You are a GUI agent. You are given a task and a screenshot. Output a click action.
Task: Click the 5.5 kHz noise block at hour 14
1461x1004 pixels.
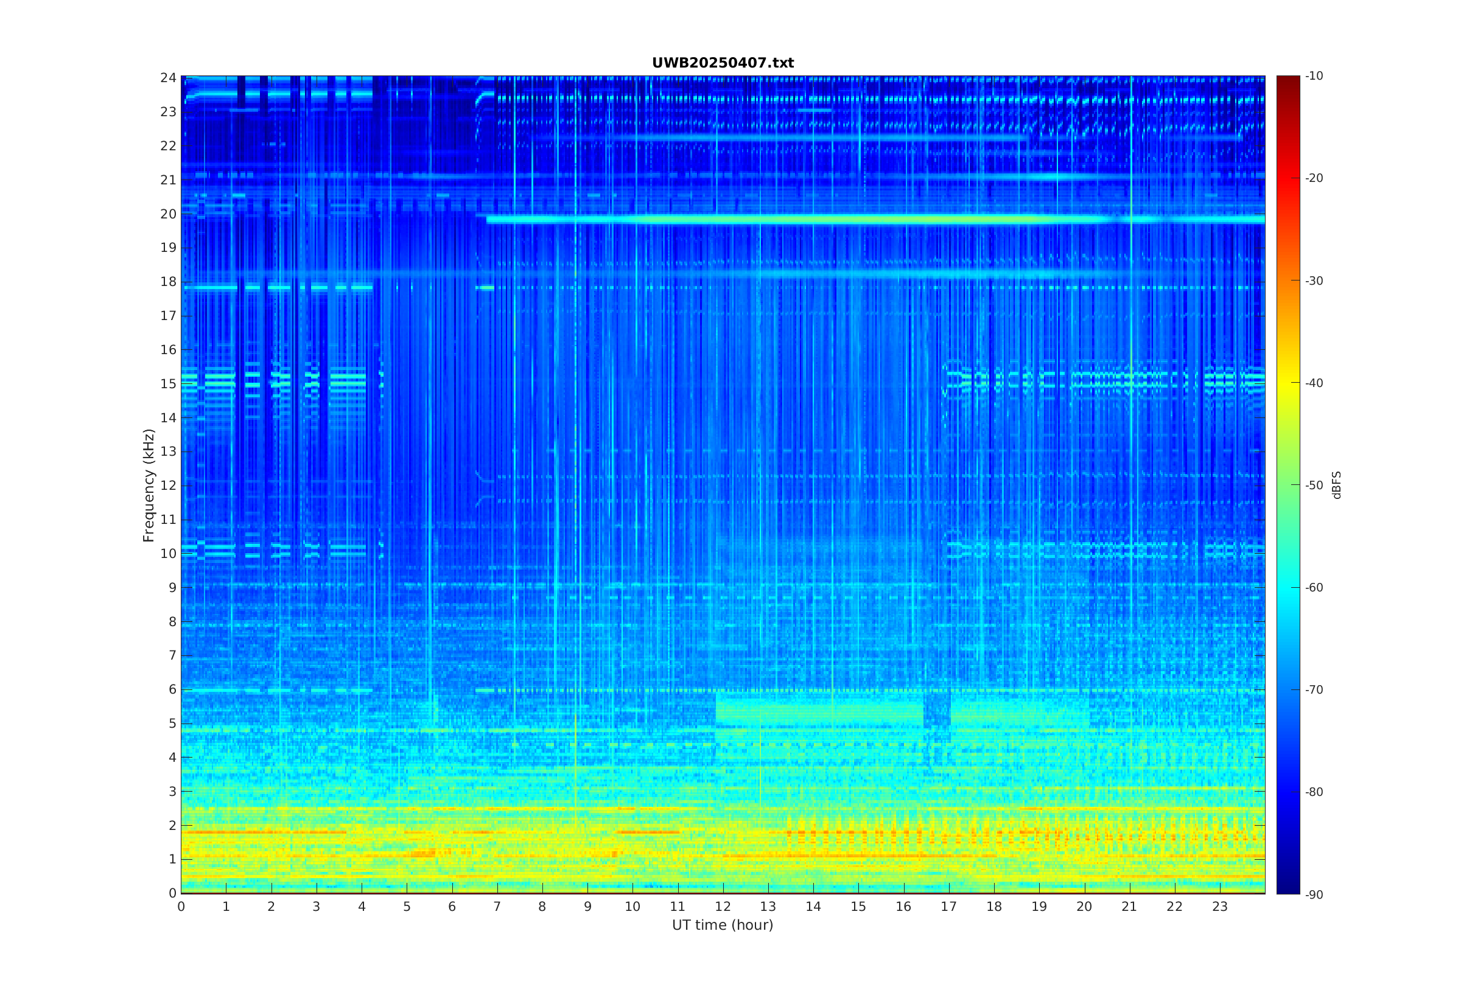[x=813, y=710]
